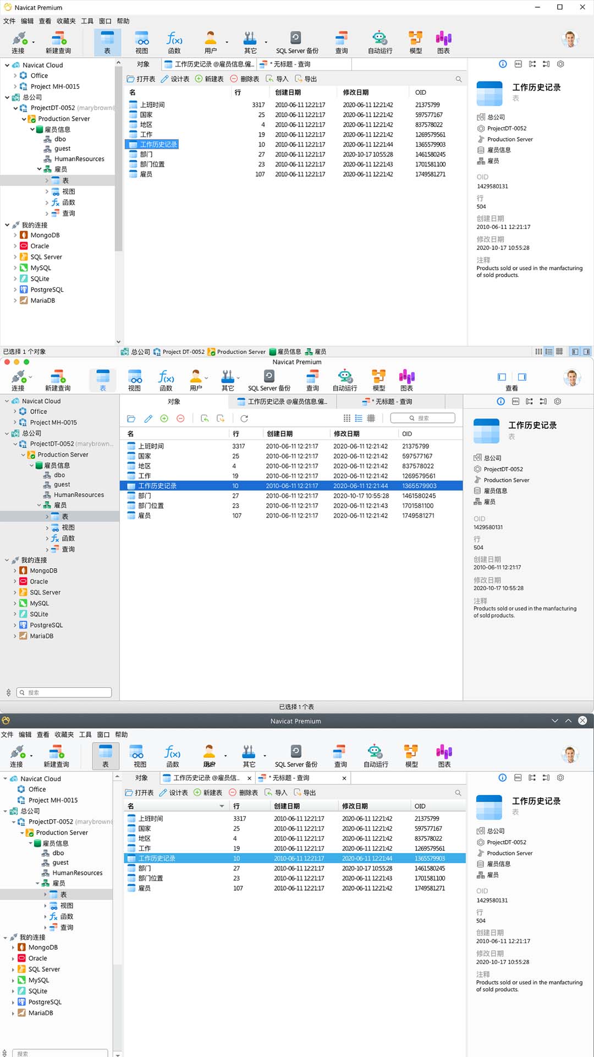The height and width of the screenshot is (1057, 594).
Task: Click the green plus new-table icon in the macOS window
Action: [164, 418]
